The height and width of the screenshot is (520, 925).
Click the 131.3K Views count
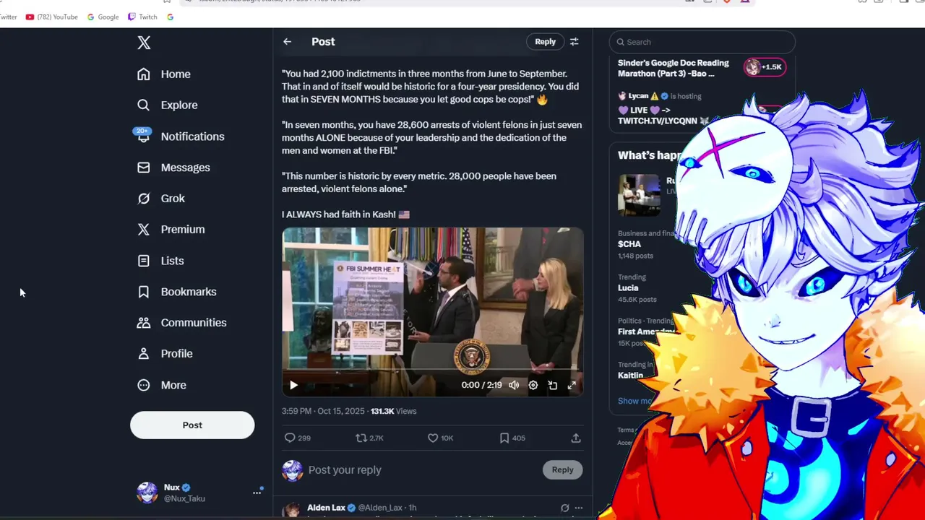tap(393, 411)
